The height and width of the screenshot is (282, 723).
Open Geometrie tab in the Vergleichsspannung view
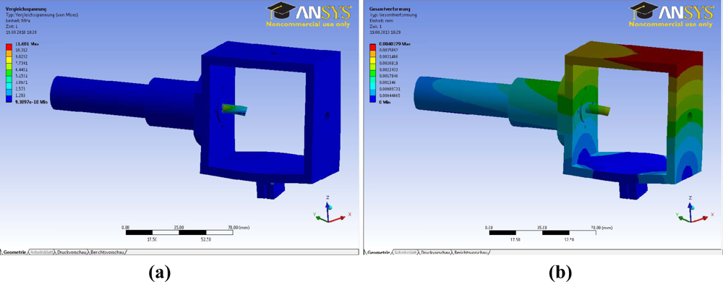pyautogui.click(x=14, y=252)
